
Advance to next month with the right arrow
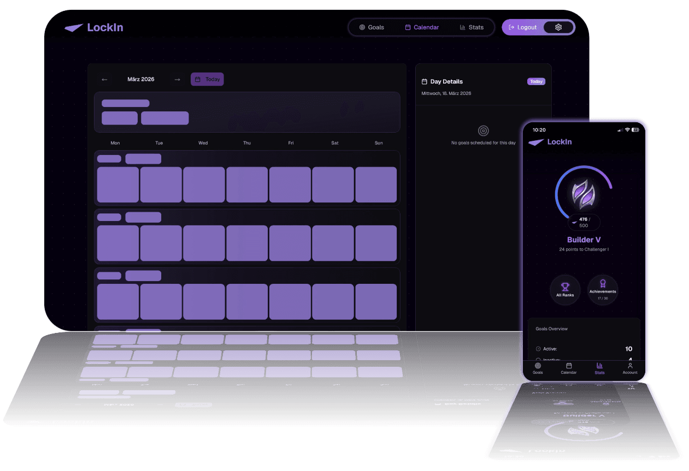[x=177, y=80]
